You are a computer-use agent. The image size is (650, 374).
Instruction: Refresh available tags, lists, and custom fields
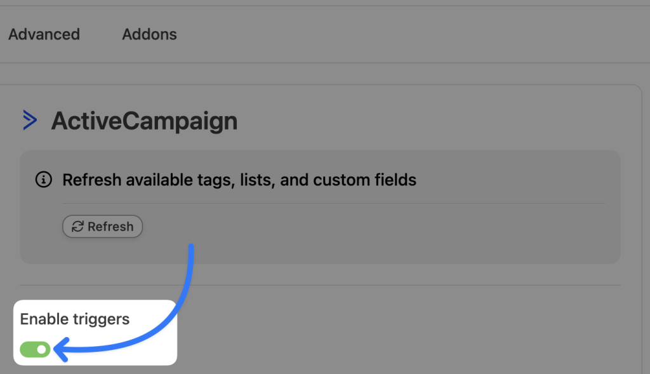tap(102, 226)
